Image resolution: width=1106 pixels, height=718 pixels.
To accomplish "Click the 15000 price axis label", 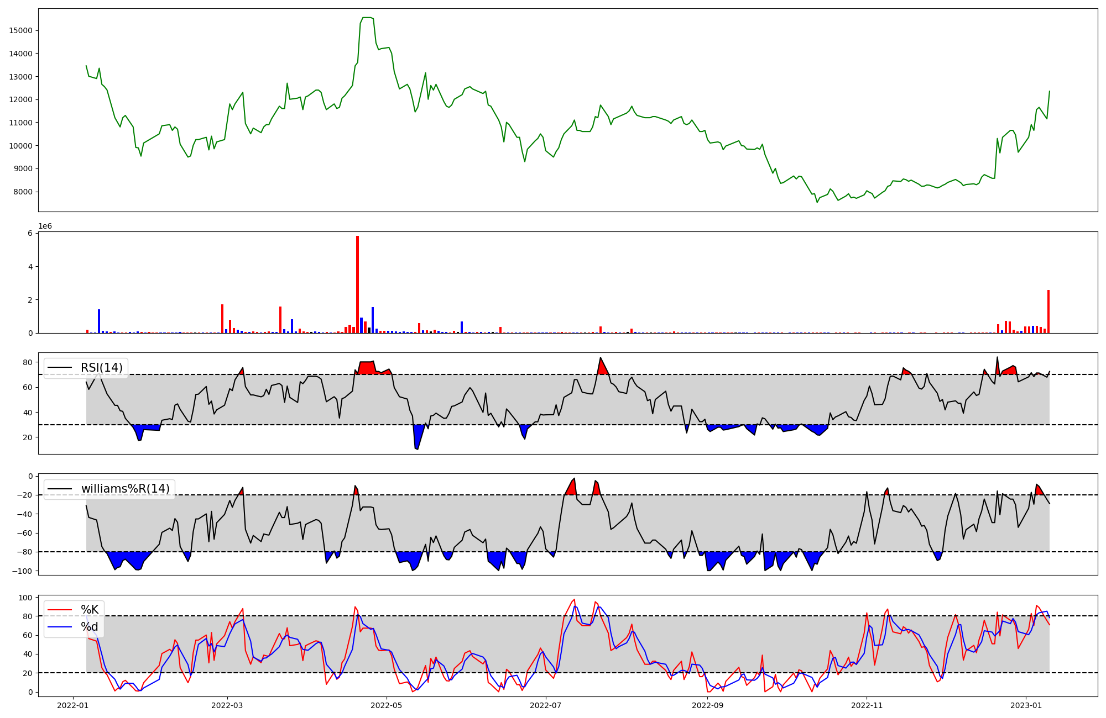I will pyautogui.click(x=20, y=30).
